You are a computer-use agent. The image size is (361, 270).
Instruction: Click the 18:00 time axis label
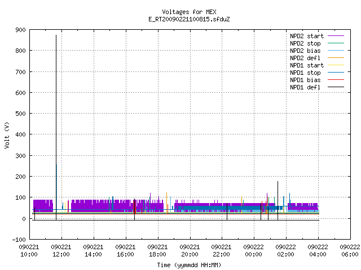tap(157, 254)
